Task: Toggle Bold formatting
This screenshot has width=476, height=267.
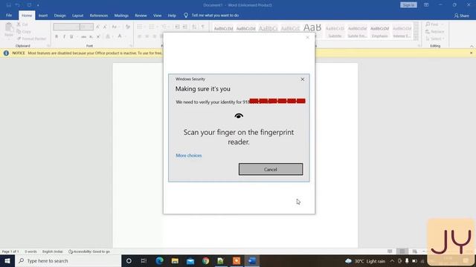Action: point(57,36)
